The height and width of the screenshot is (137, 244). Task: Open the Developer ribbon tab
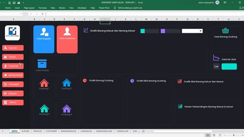[82, 8]
